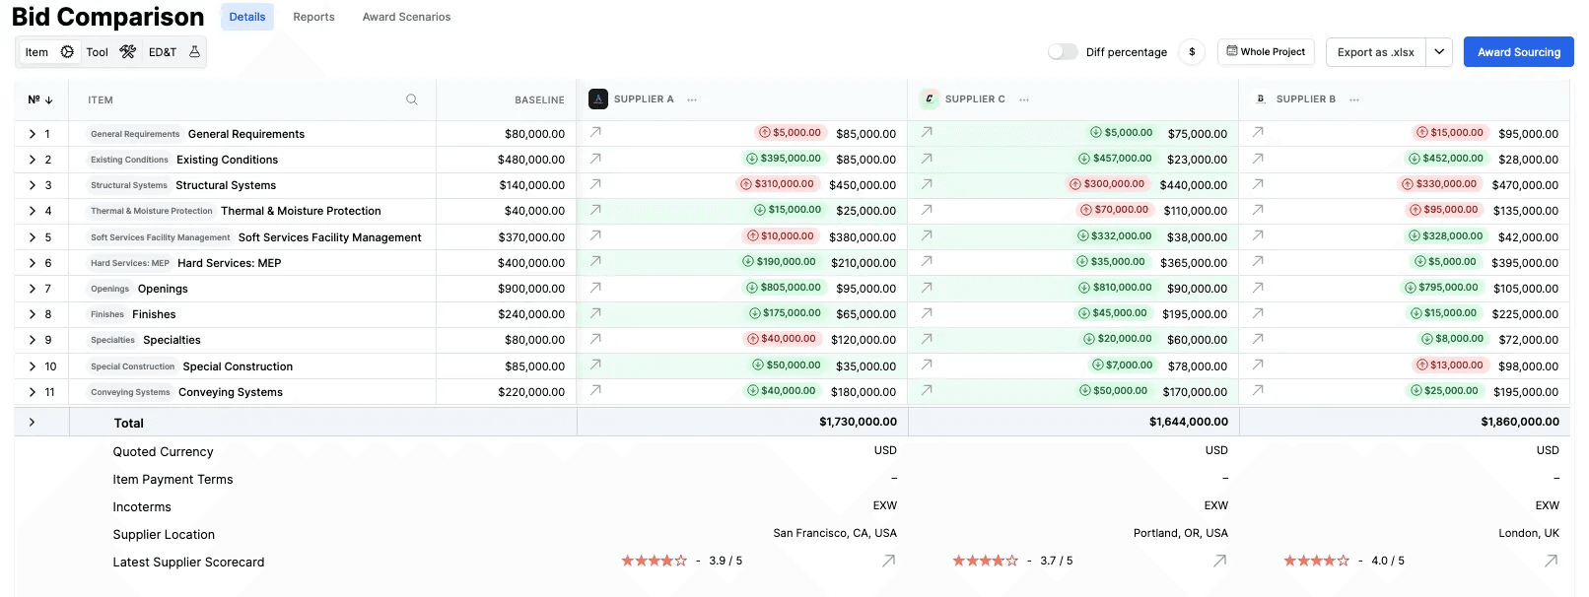This screenshot has width=1589, height=597.
Task: Open Supplier C Existing Conditions bid arrow
Action: pos(927,158)
